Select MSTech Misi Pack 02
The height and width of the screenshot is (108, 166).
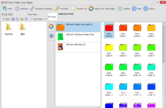click(78, 47)
